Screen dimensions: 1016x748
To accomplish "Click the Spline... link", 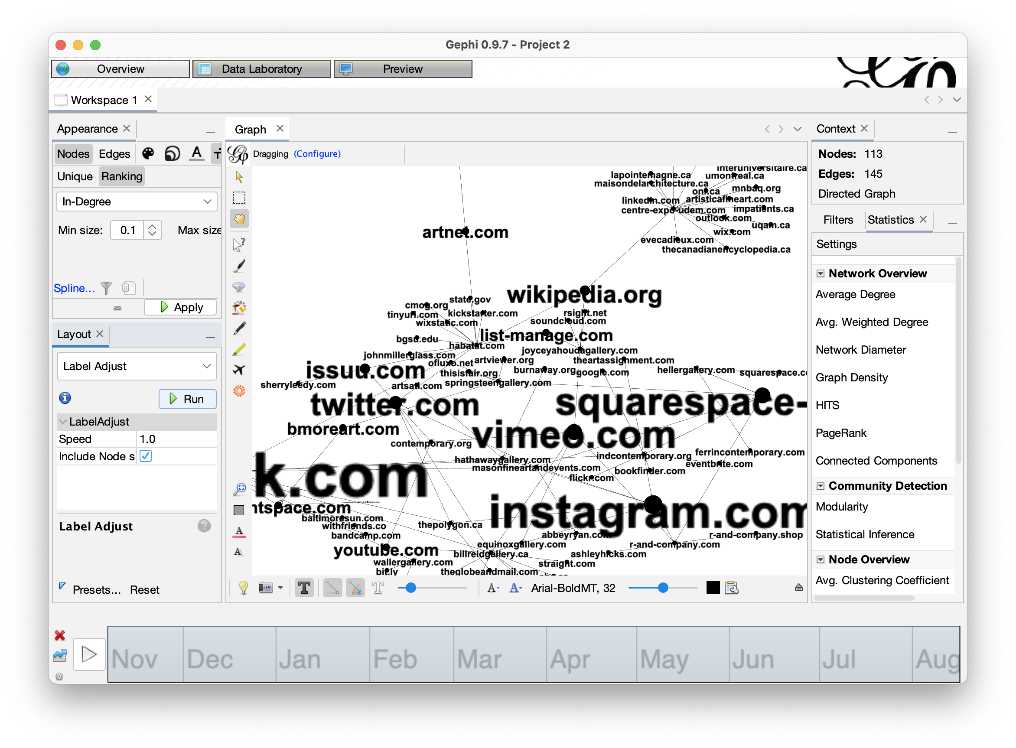I will (74, 288).
